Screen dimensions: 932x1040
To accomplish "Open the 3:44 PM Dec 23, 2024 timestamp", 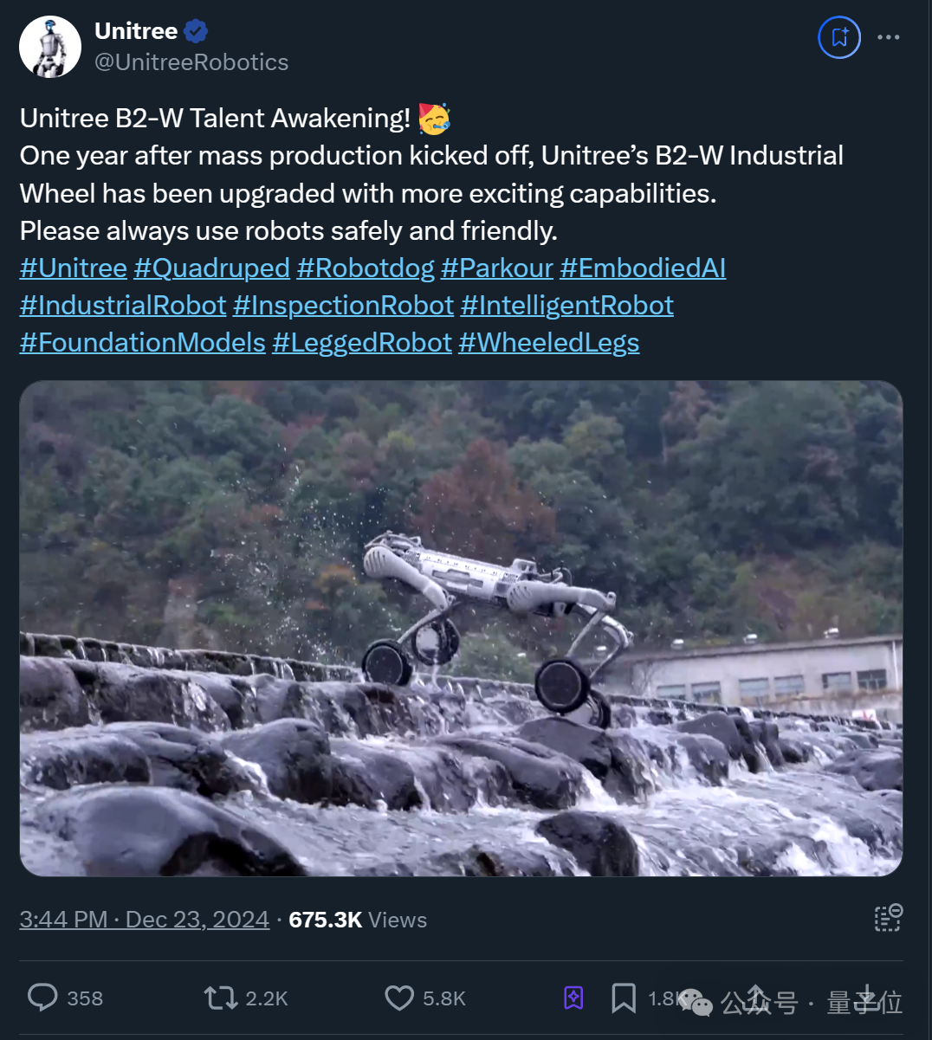I will point(145,920).
